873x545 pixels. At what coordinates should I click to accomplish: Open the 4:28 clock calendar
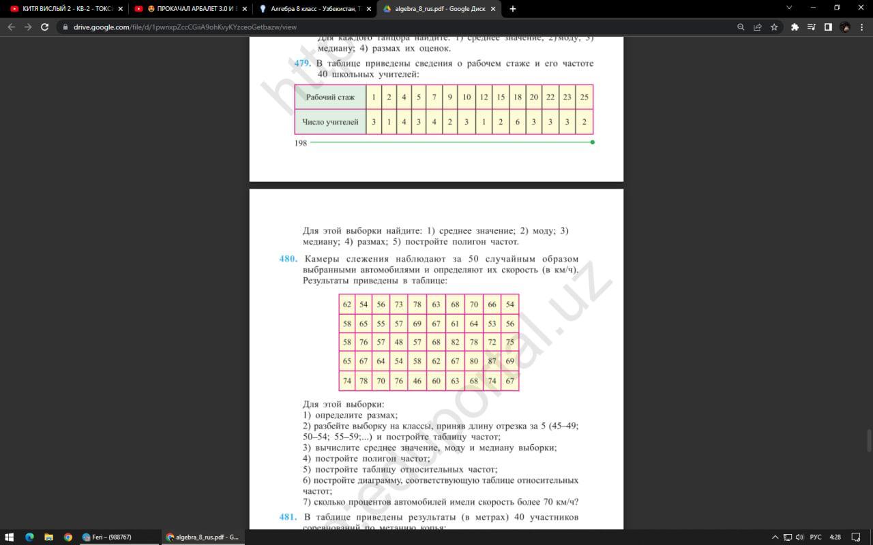click(x=835, y=537)
